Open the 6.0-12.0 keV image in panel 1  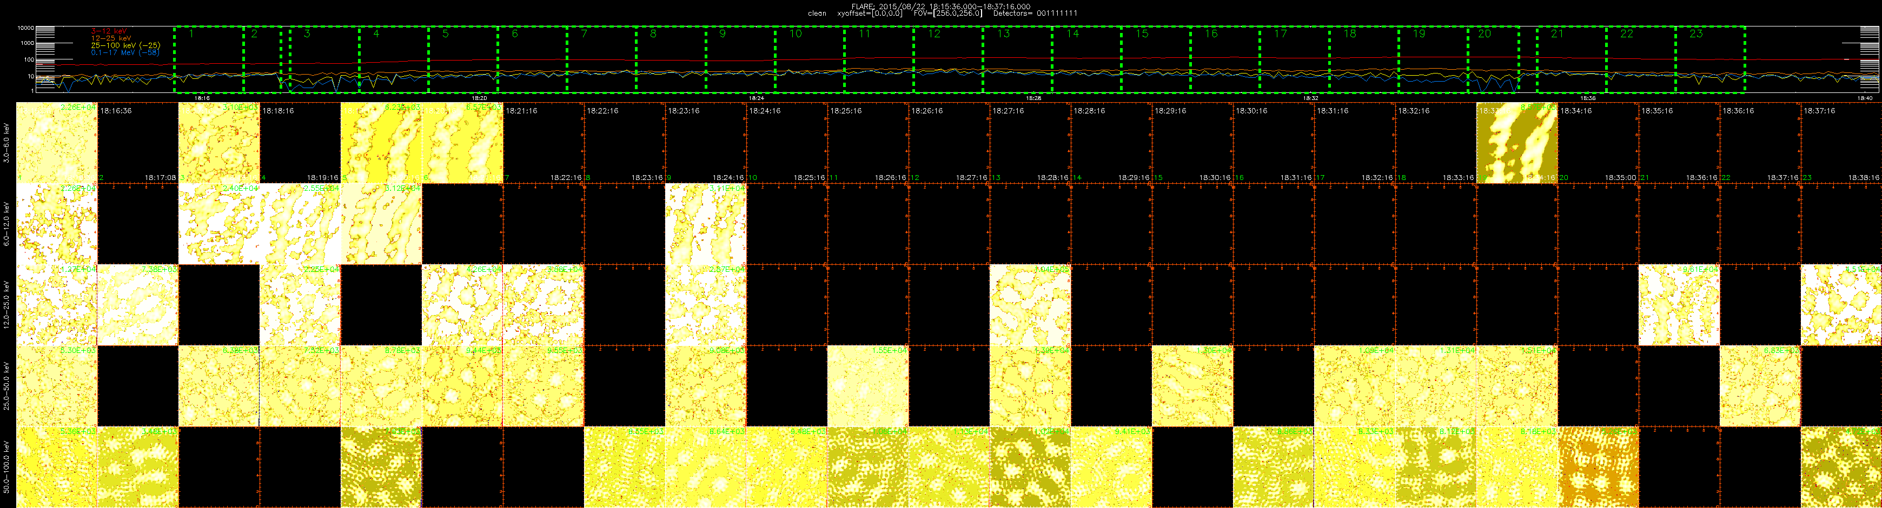(57, 224)
